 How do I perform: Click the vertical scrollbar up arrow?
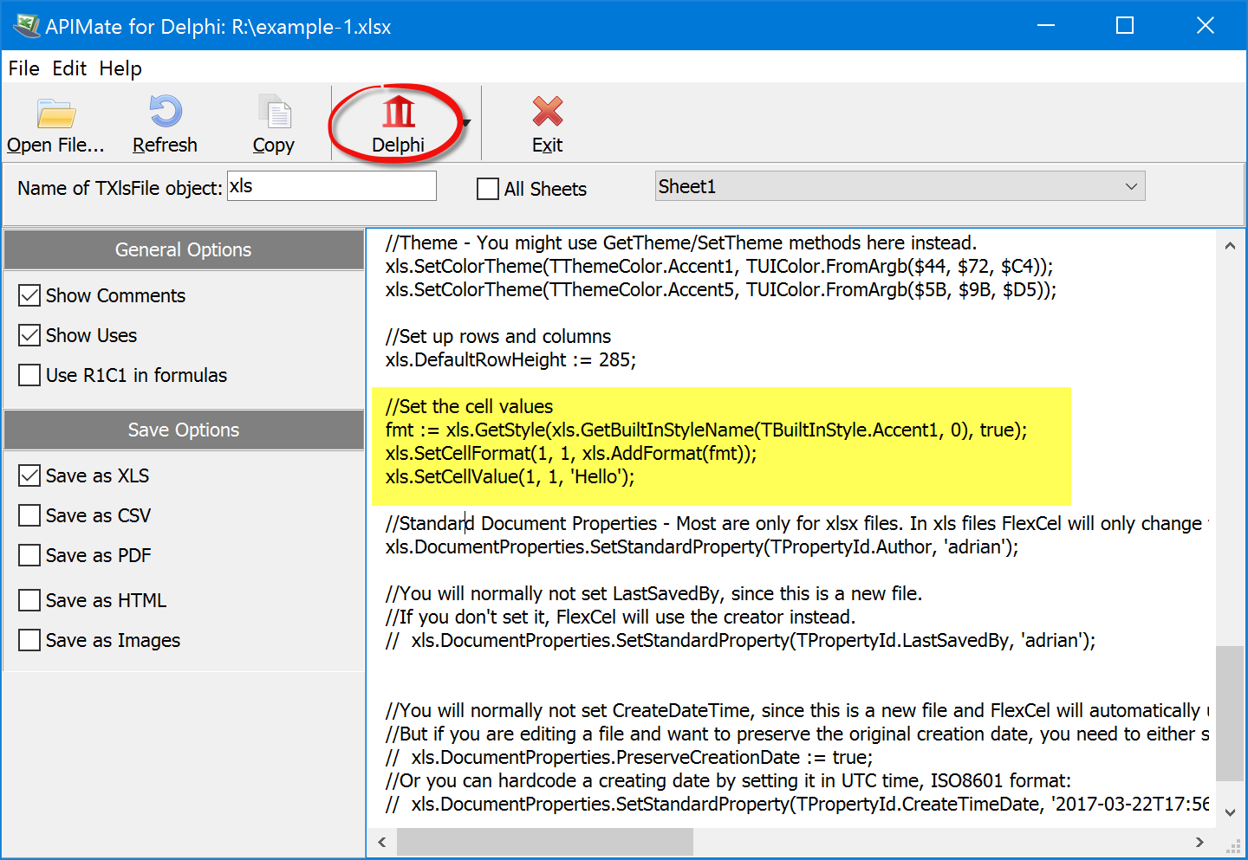(1230, 246)
